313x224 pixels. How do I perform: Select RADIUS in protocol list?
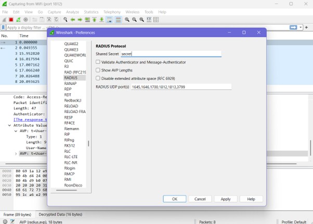pos(74,78)
